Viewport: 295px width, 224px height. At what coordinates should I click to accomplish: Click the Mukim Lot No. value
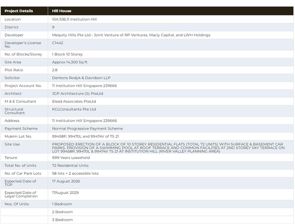pos(85,136)
